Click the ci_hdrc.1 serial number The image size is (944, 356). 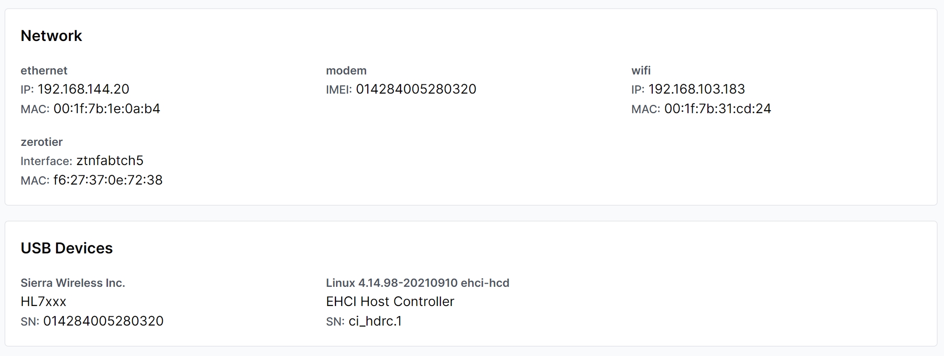coord(375,321)
